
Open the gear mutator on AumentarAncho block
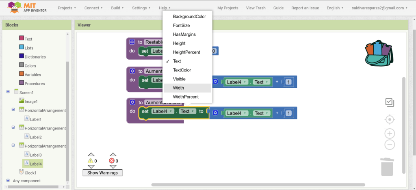coord(132,103)
